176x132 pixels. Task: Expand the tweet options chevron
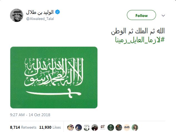[x=163, y=16]
